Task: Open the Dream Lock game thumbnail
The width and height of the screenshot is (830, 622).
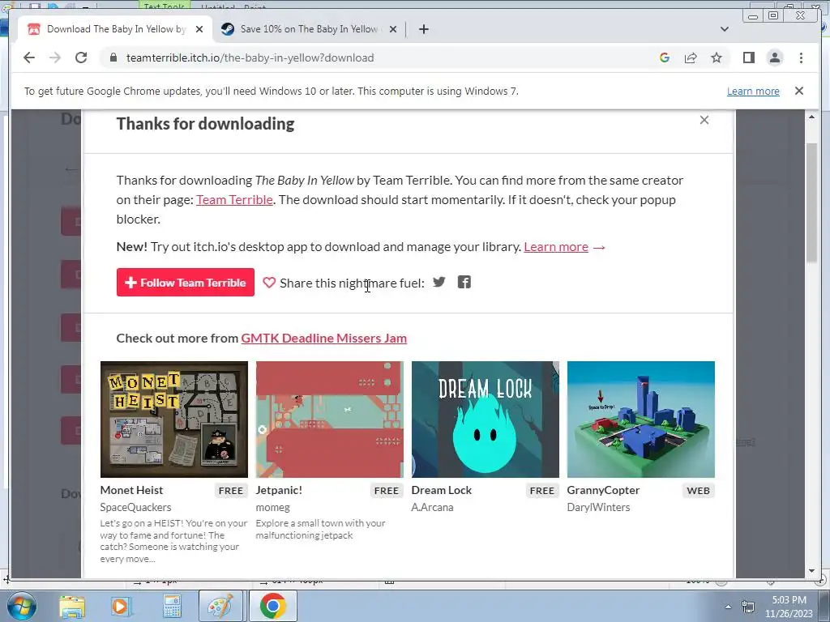Action: pos(485,420)
